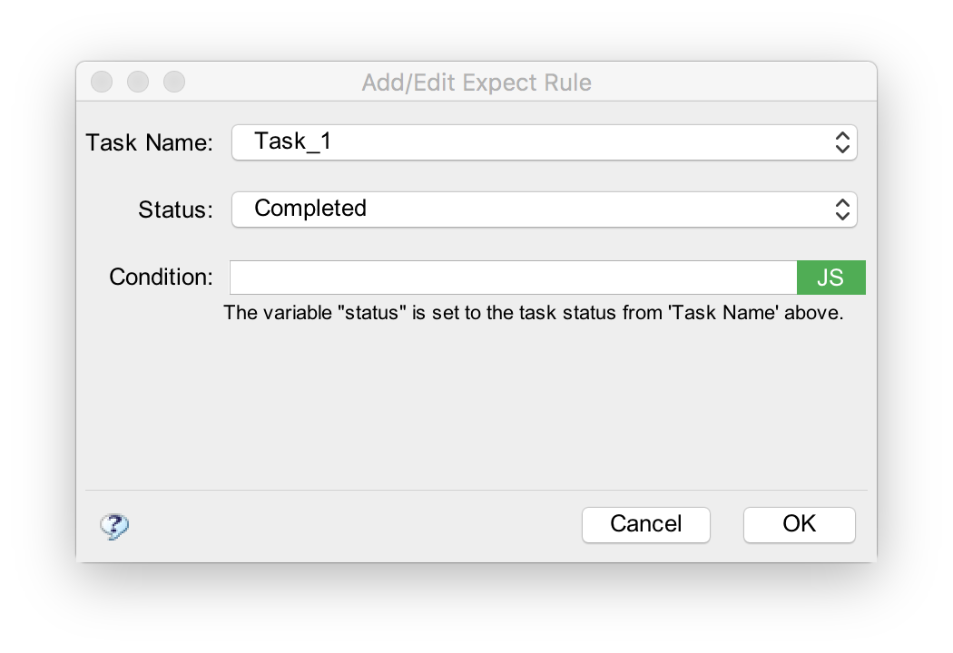This screenshot has height=653, width=953.
Task: Open the Task Name selection control
Action: point(545,142)
